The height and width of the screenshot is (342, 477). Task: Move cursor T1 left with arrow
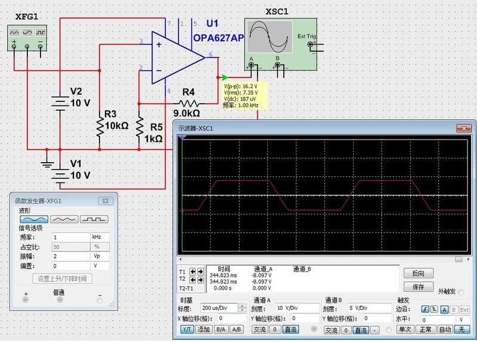192,272
